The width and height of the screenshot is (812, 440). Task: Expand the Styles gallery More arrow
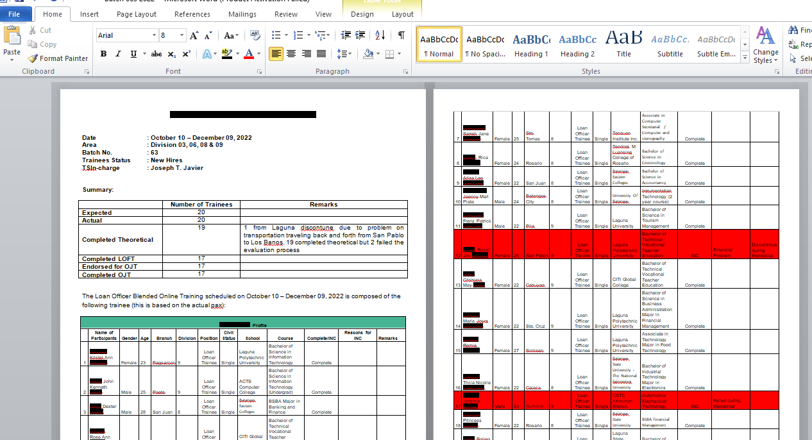(745, 58)
